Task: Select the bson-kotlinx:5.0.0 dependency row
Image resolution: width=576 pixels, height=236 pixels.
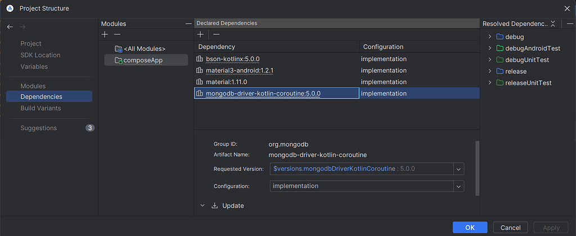Action: point(233,59)
